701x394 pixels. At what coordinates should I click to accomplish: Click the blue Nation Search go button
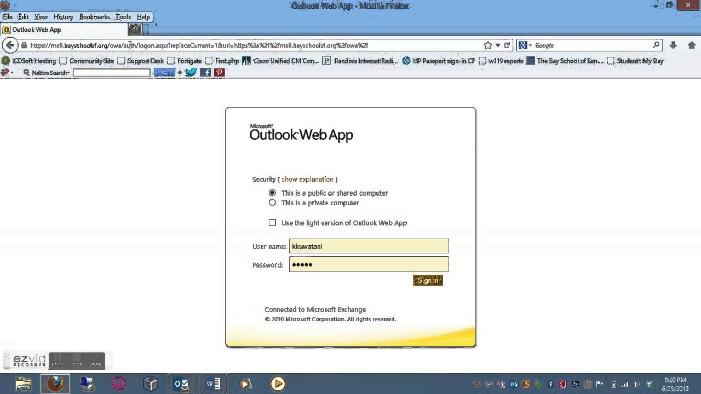[x=164, y=72]
